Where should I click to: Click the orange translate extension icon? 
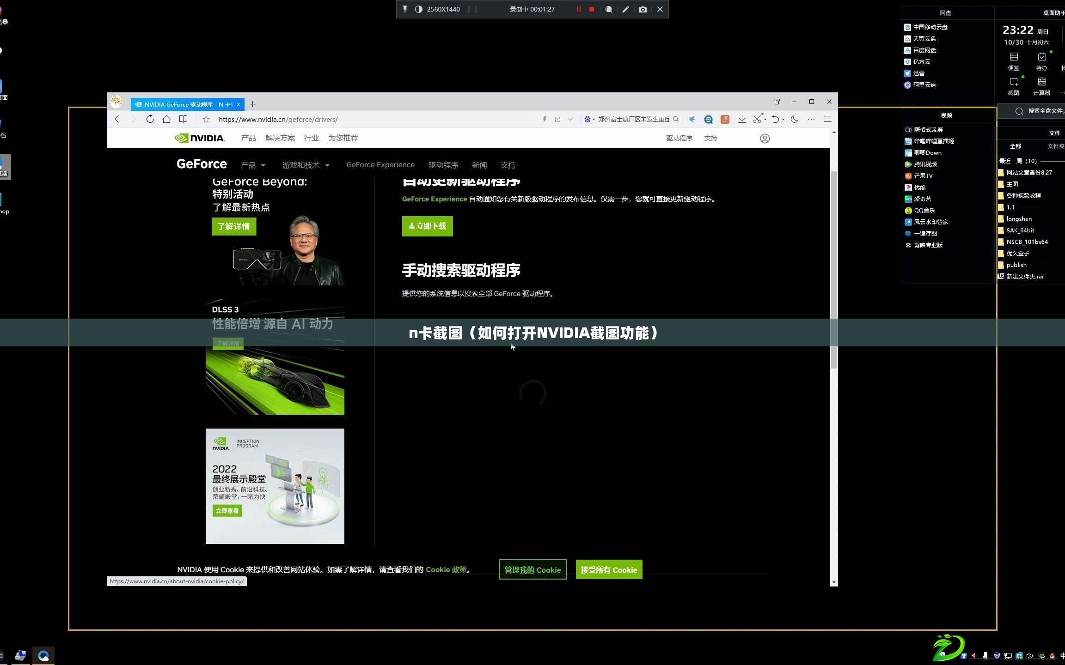[725, 119]
